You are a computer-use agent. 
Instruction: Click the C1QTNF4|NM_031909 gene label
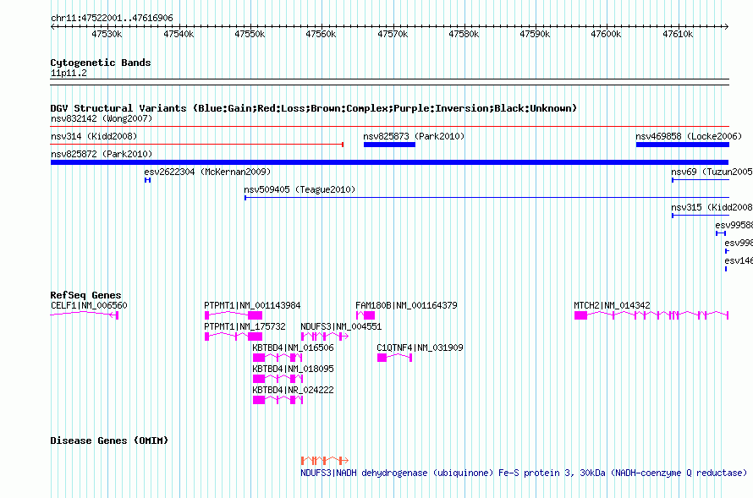[420, 348]
